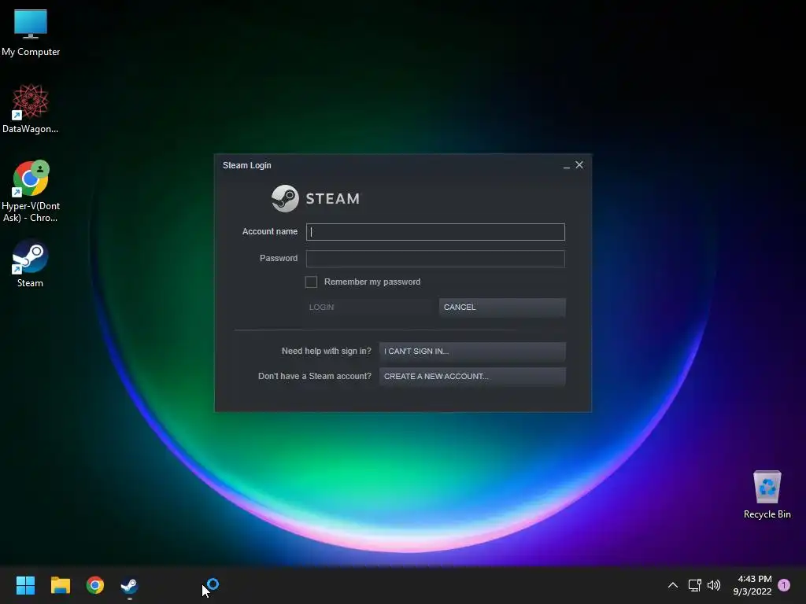
Task: Click the blue loading circle taskbar icon
Action: pos(213,584)
